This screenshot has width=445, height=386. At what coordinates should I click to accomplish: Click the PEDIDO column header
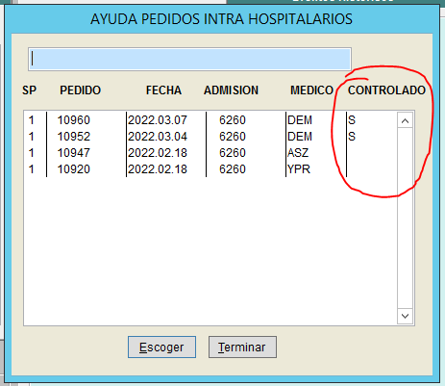point(81,90)
